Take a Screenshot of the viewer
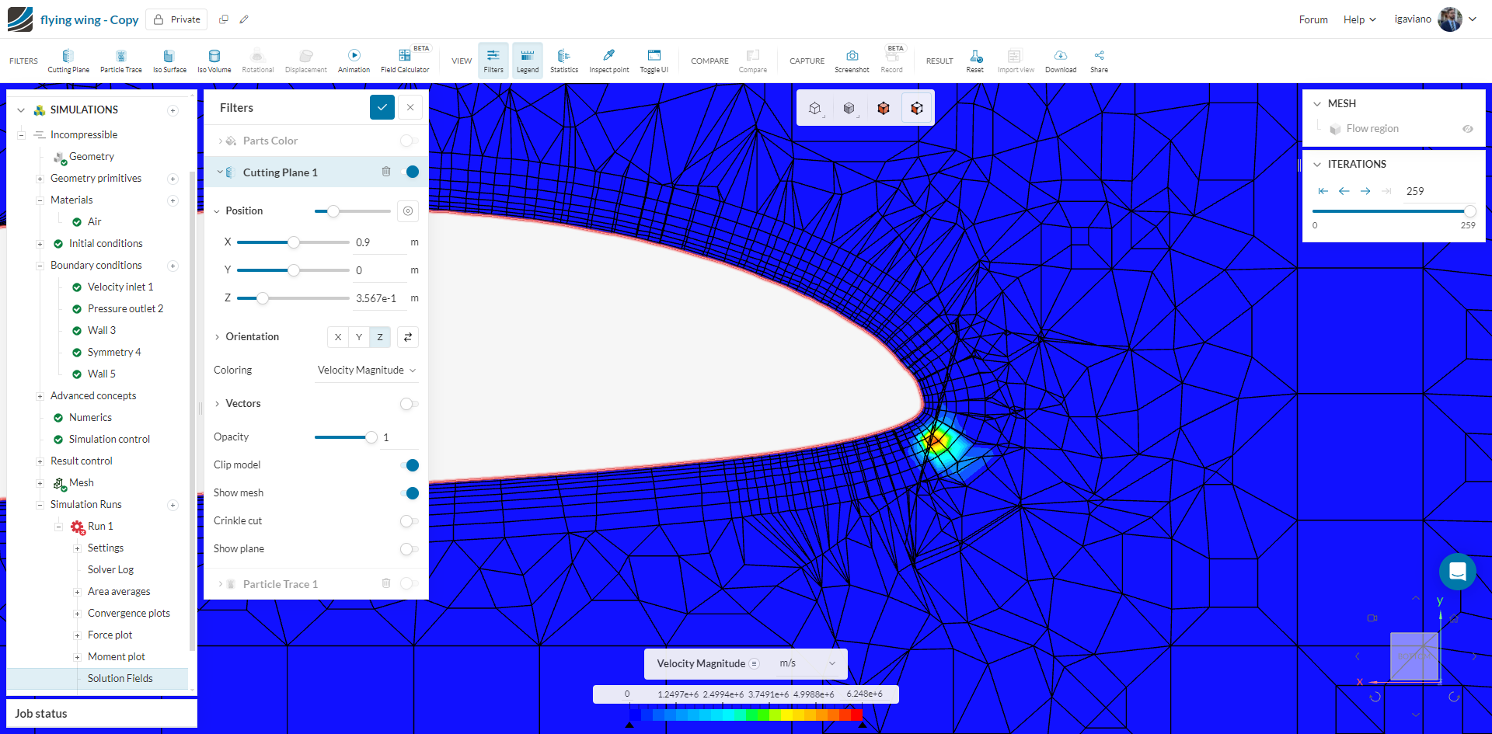This screenshot has width=1492, height=734. pos(852,61)
